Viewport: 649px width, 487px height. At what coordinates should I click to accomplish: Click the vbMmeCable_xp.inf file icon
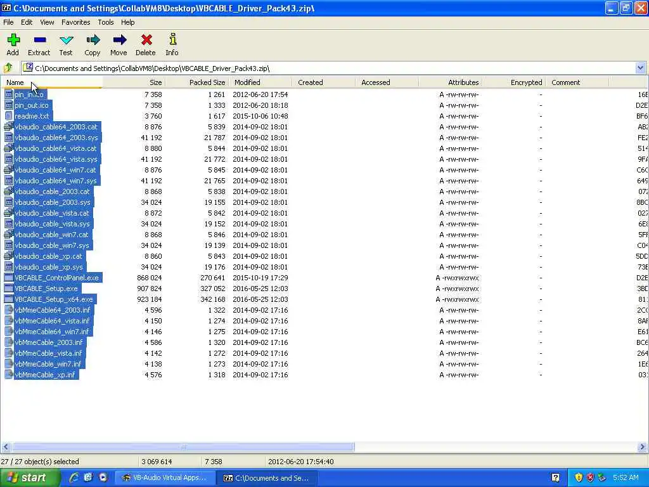9,374
